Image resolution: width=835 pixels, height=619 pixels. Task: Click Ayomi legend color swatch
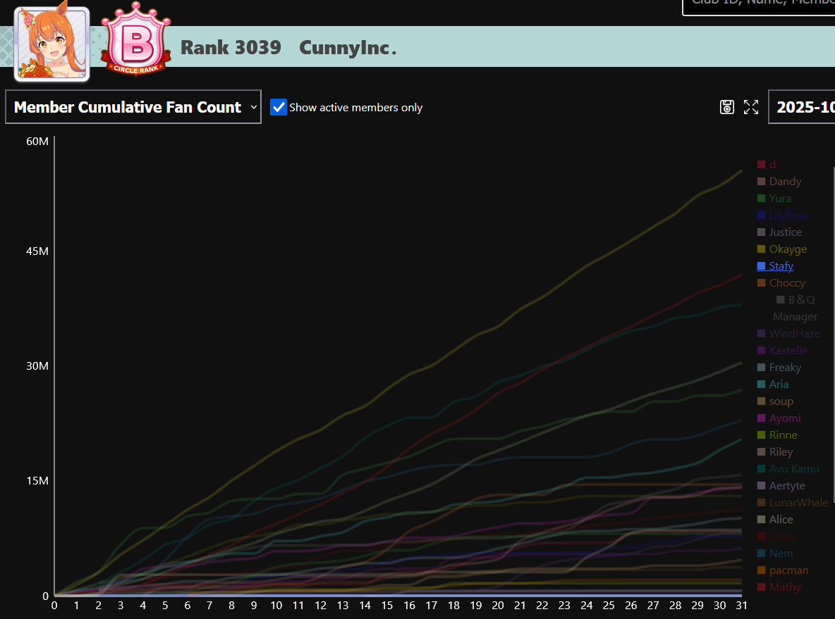(x=762, y=418)
